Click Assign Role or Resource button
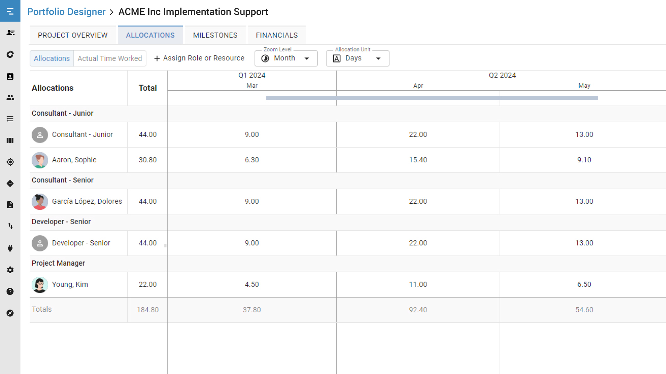Viewport: 666px width, 374px height. [x=199, y=58]
